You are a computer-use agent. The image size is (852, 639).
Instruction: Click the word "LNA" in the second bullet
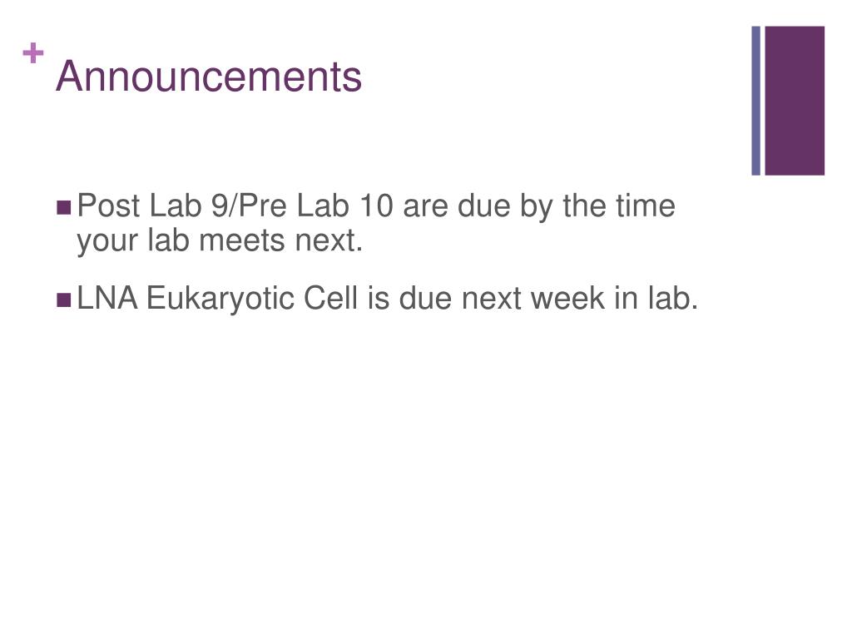107,299
